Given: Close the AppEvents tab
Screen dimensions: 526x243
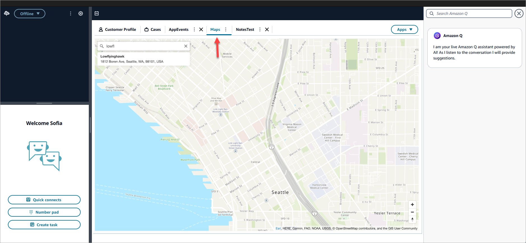Looking at the screenshot, I should 201,29.
